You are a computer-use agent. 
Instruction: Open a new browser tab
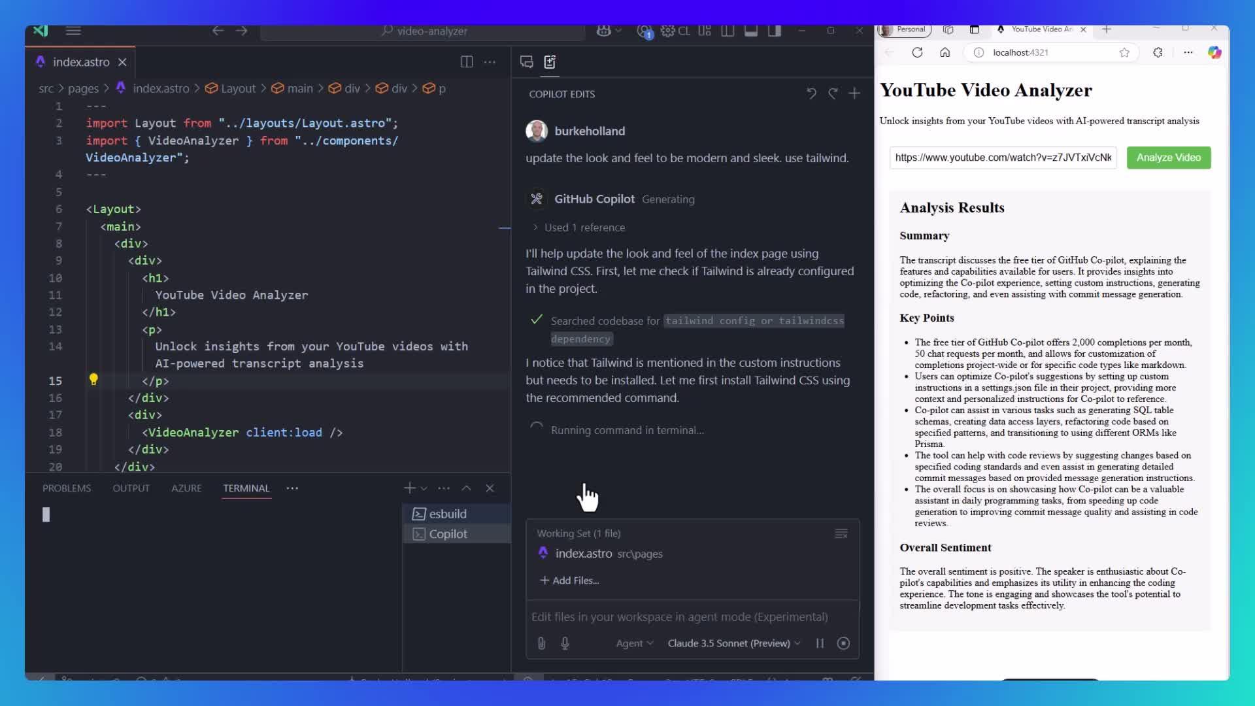[x=1107, y=29]
